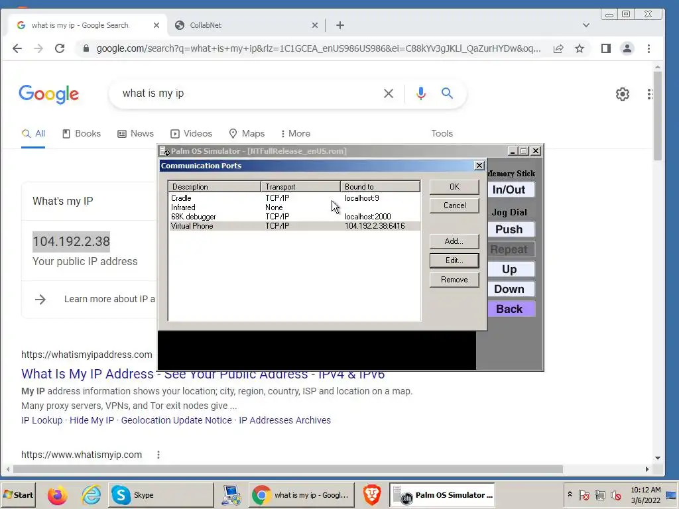This screenshot has height=509, width=679.
Task: Select the 68K debugger port row
Action: [x=294, y=217]
